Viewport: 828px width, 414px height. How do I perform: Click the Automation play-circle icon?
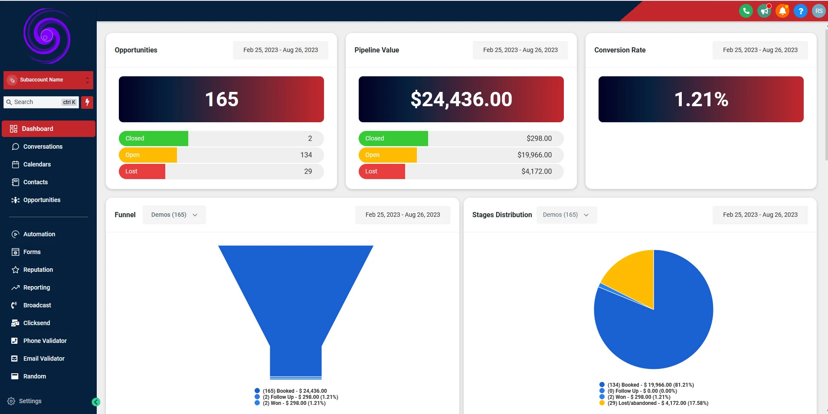[16, 234]
